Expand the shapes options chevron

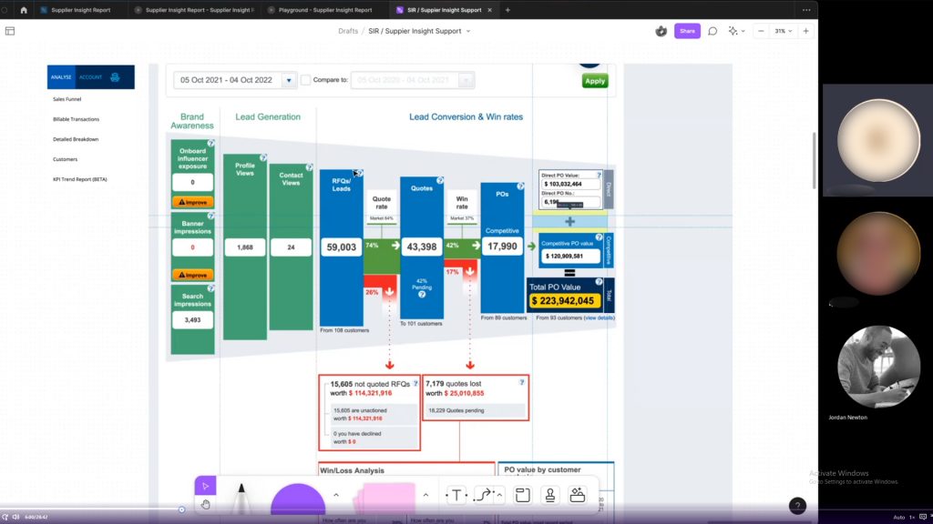tap(336, 496)
